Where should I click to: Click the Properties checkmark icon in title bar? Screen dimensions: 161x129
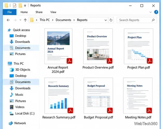[14, 5]
